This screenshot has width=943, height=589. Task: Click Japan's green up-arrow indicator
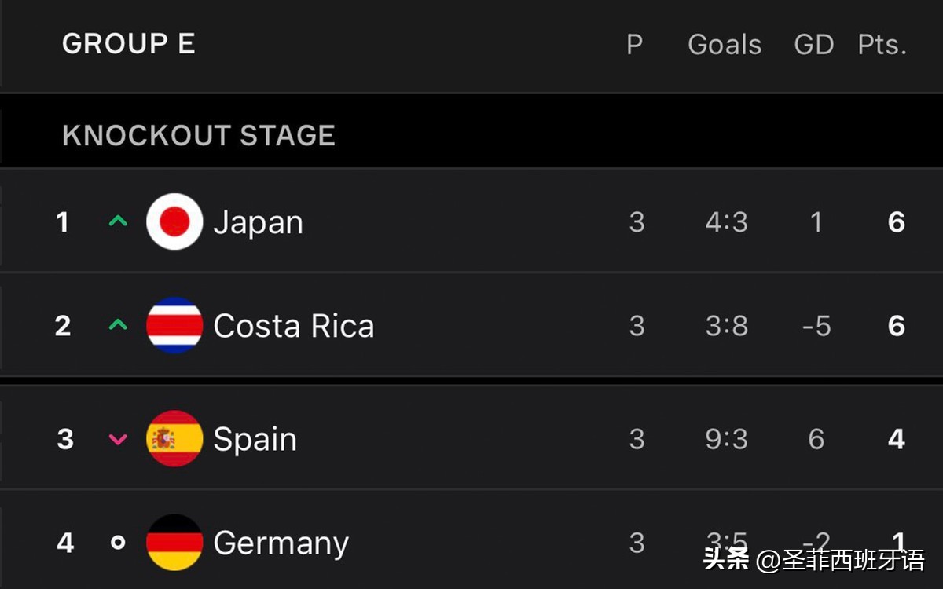[x=118, y=222]
